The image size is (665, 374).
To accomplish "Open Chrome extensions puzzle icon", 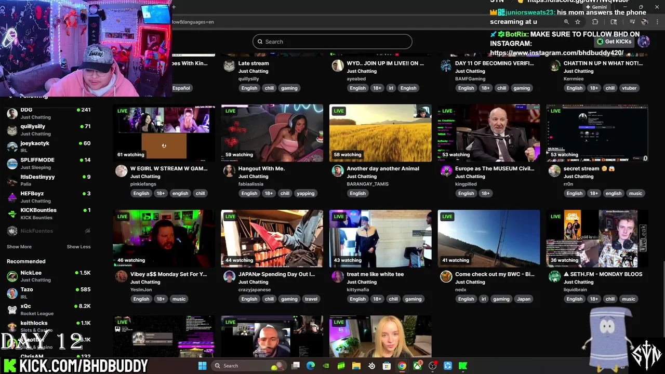I will (x=595, y=22).
